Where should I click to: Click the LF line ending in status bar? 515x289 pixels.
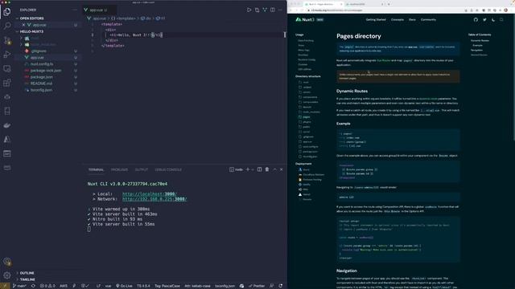point(98,286)
